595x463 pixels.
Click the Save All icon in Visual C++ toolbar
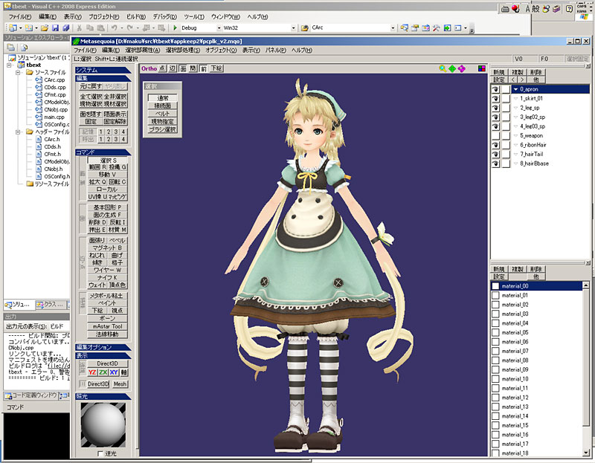click(x=66, y=28)
